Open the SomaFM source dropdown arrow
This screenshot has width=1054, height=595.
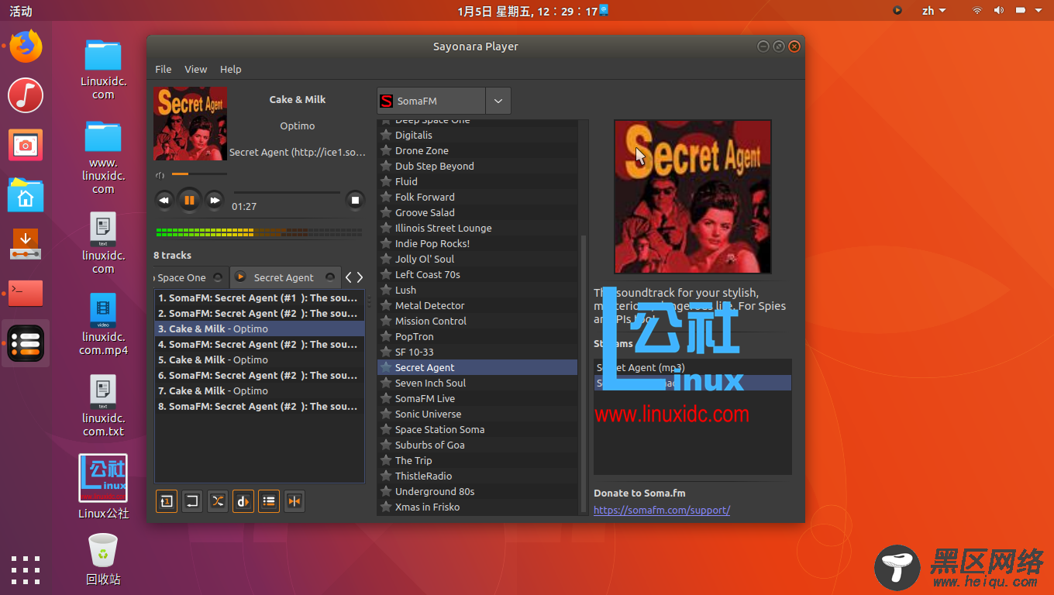point(498,101)
